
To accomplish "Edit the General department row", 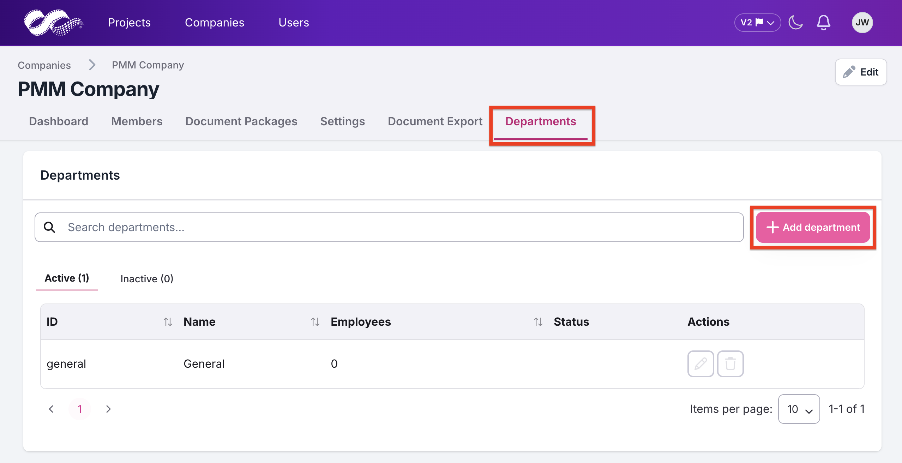I will 700,363.
